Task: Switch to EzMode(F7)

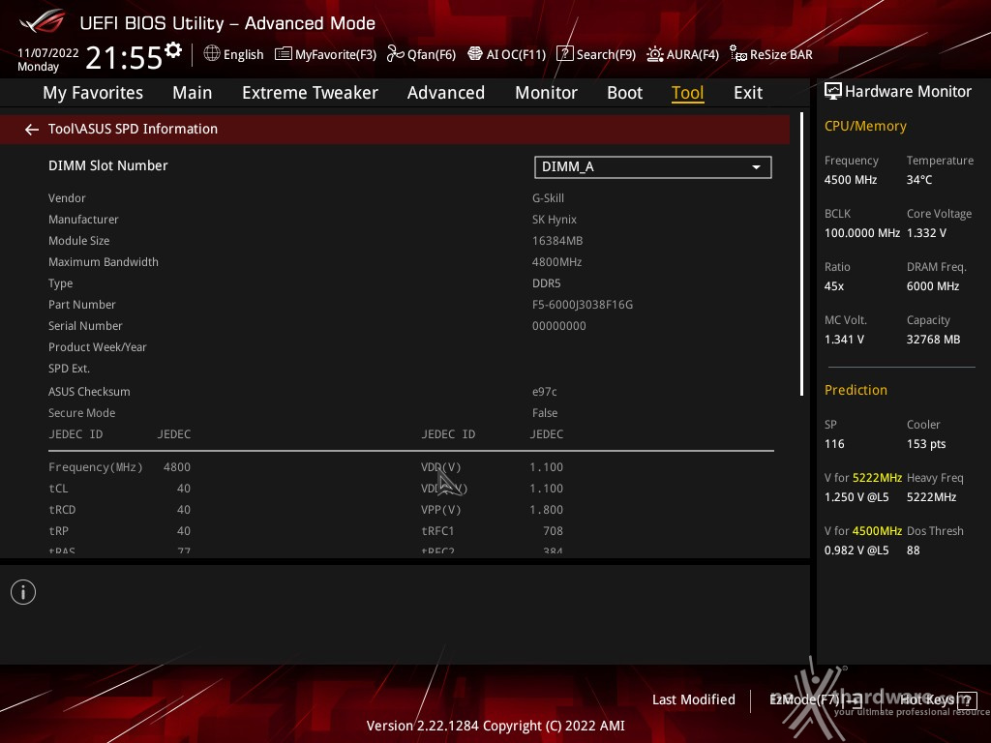Action: tap(815, 700)
